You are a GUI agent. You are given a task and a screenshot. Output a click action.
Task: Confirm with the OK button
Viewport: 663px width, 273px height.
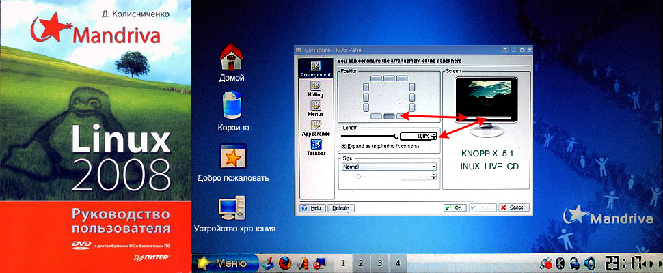coord(455,207)
